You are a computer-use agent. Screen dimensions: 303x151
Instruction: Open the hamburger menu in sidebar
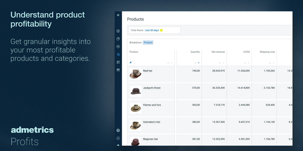coord(118,15)
